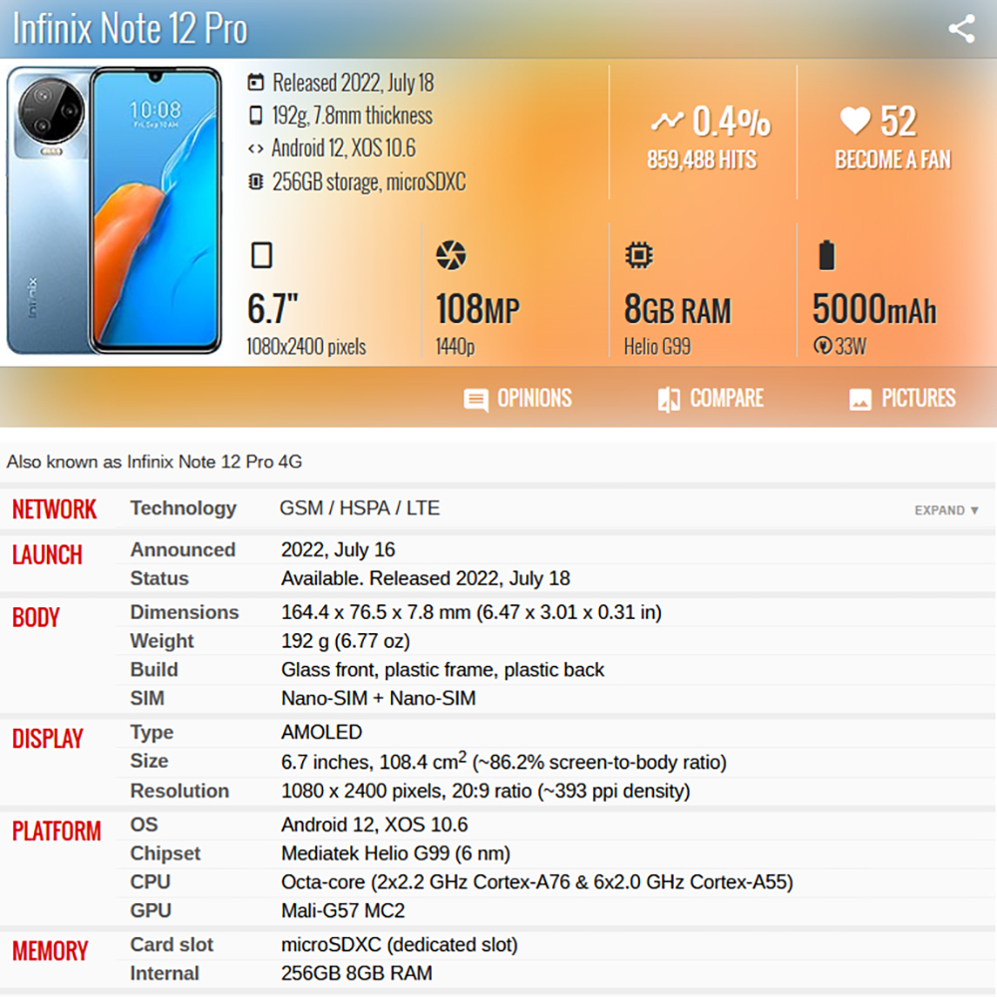
Task: Click the 108MP camera spec
Action: click(478, 309)
